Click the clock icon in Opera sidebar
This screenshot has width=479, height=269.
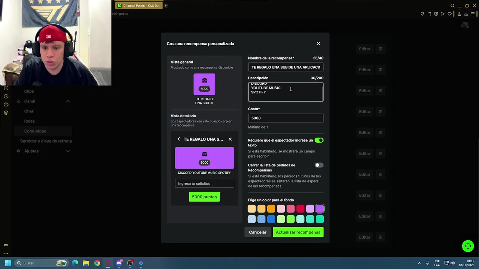tap(6, 96)
